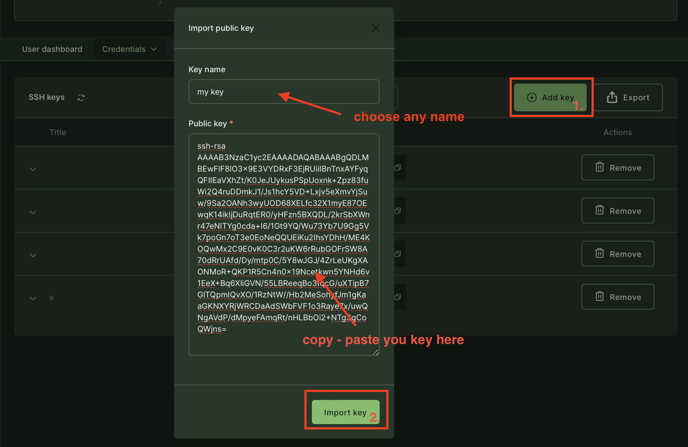Close the Import public key dialog
Screen dimensions: 688x447
point(376,28)
